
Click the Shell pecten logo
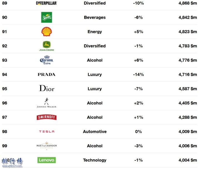tap(47, 32)
